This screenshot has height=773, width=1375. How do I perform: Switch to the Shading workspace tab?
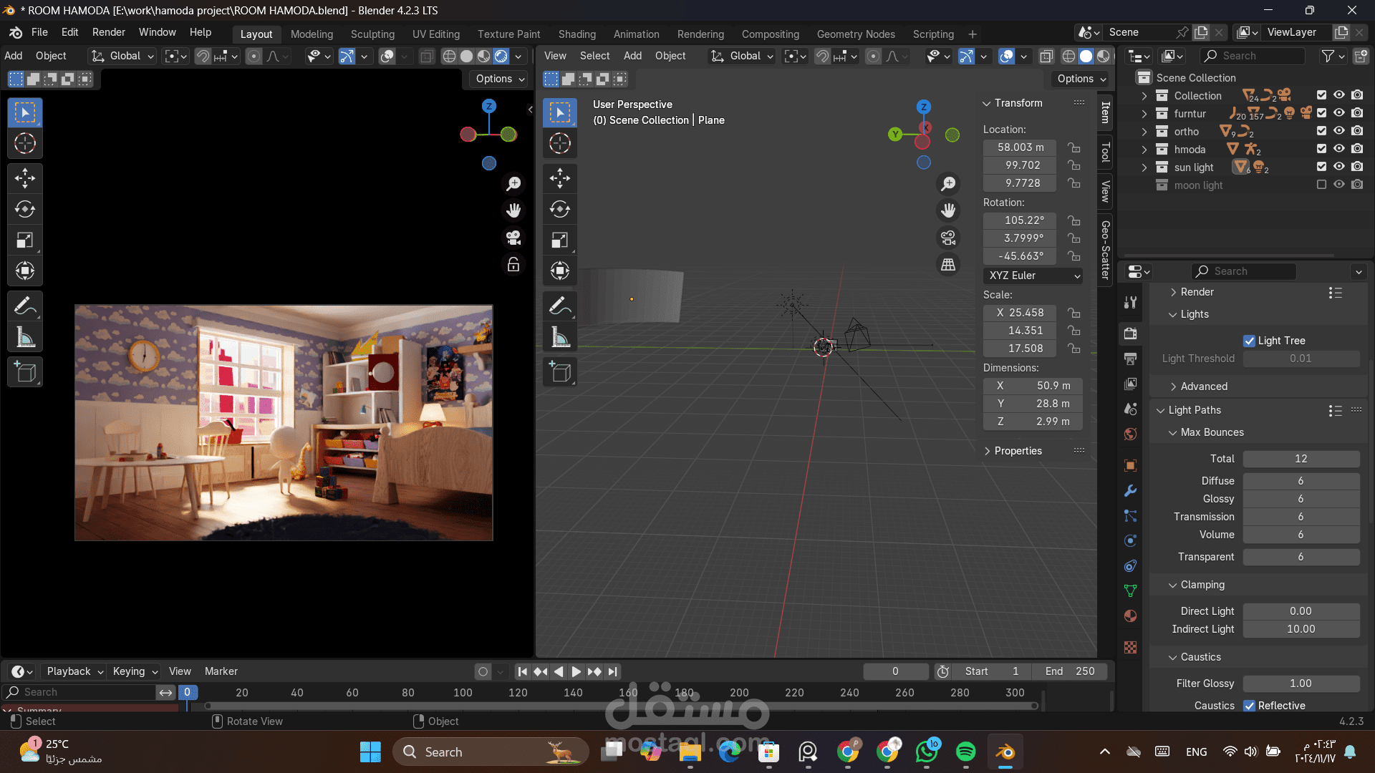576,34
